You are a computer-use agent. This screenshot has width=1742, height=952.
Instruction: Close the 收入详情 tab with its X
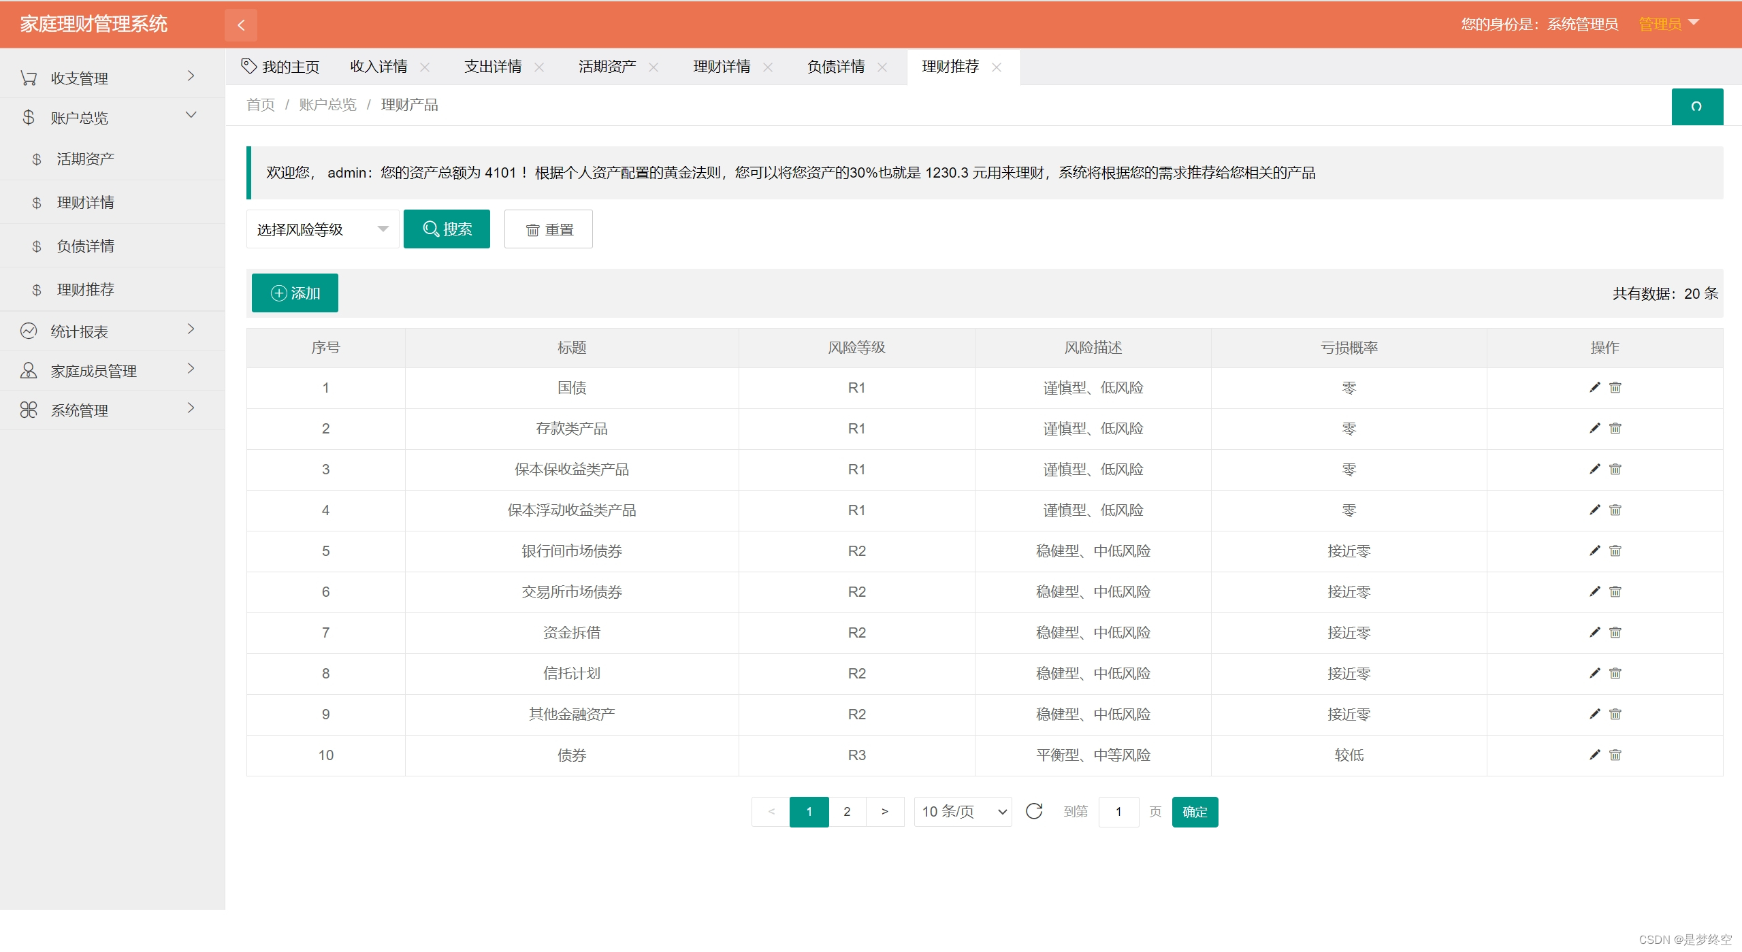point(425,67)
